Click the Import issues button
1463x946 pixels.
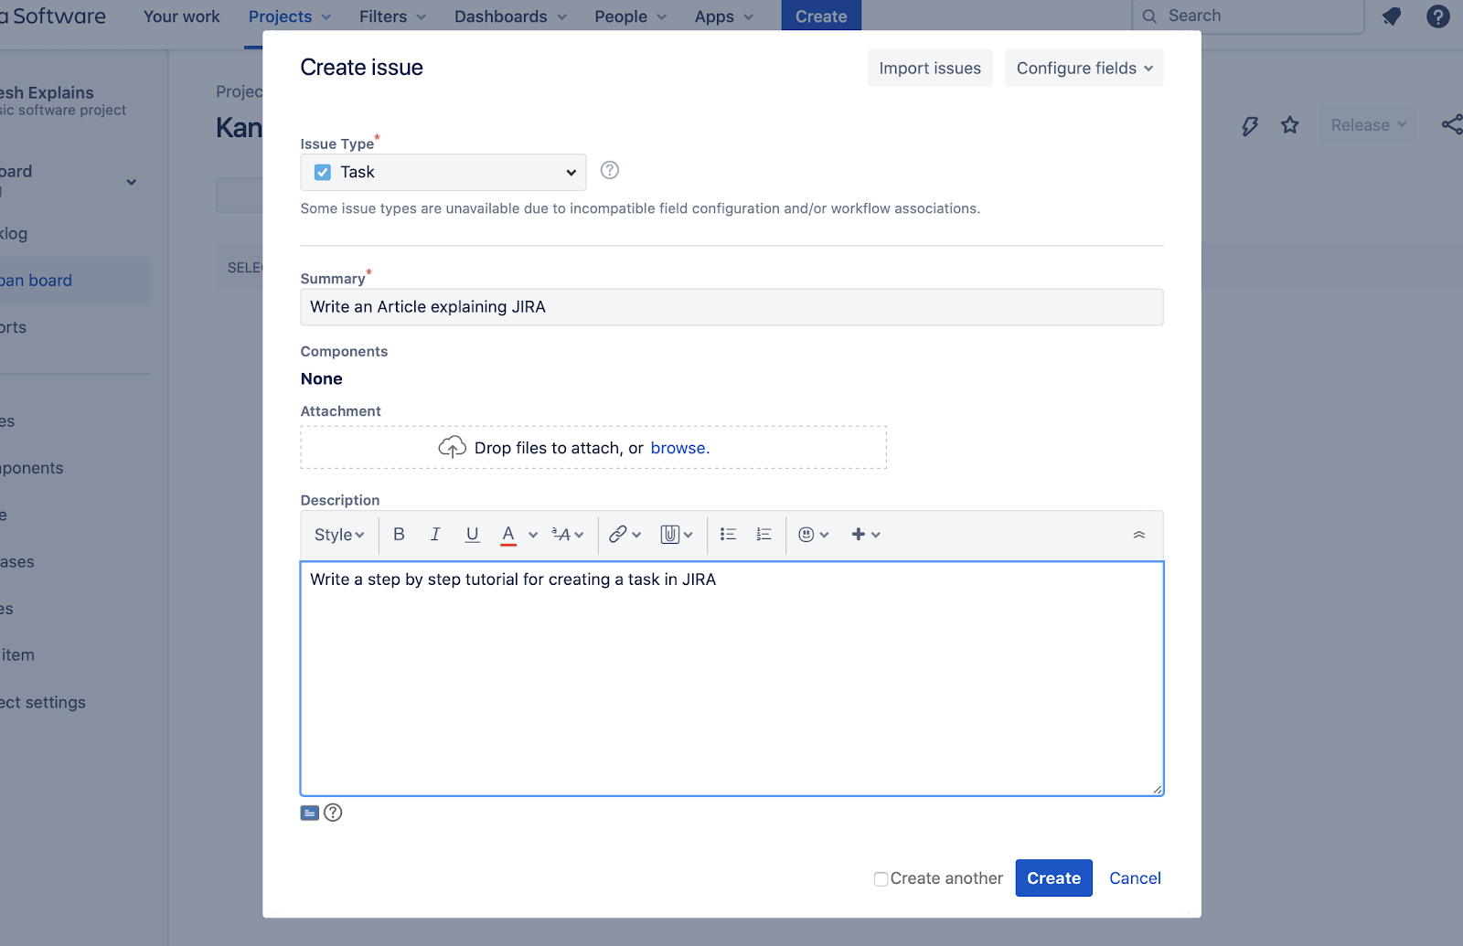[930, 69]
